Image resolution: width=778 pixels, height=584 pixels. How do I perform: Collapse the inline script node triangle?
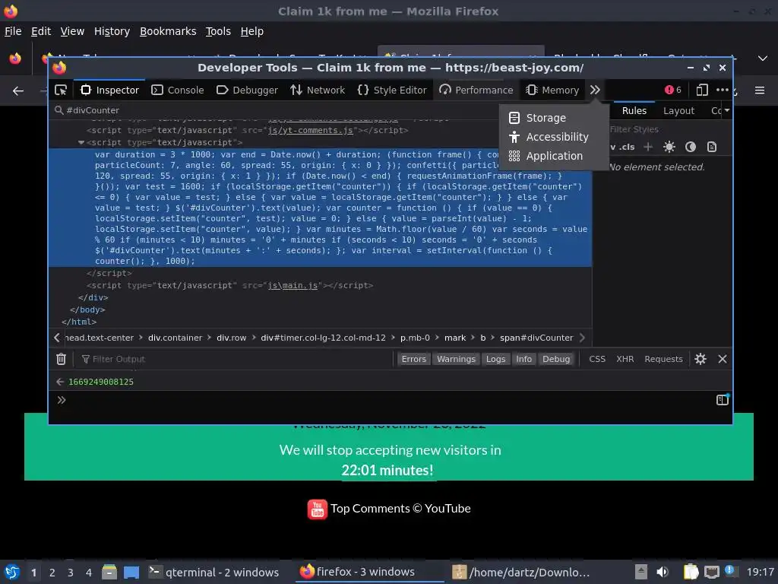click(81, 142)
